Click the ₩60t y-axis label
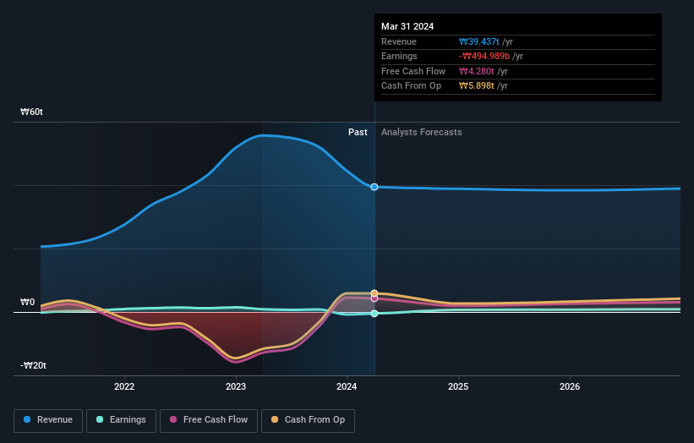The image size is (694, 443). click(x=31, y=112)
